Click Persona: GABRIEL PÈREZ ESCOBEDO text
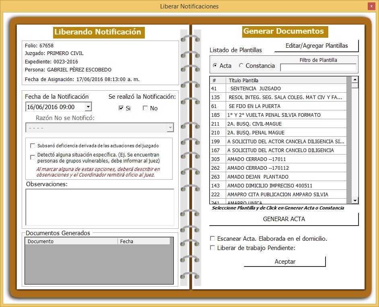 pyautogui.click(x=68, y=70)
